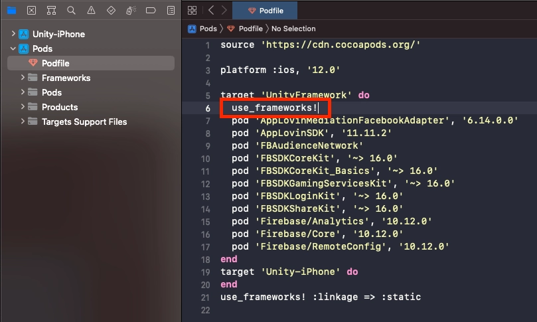Click the Podfile ruby icon in navigator
This screenshot has height=322, width=537.
[33, 62]
